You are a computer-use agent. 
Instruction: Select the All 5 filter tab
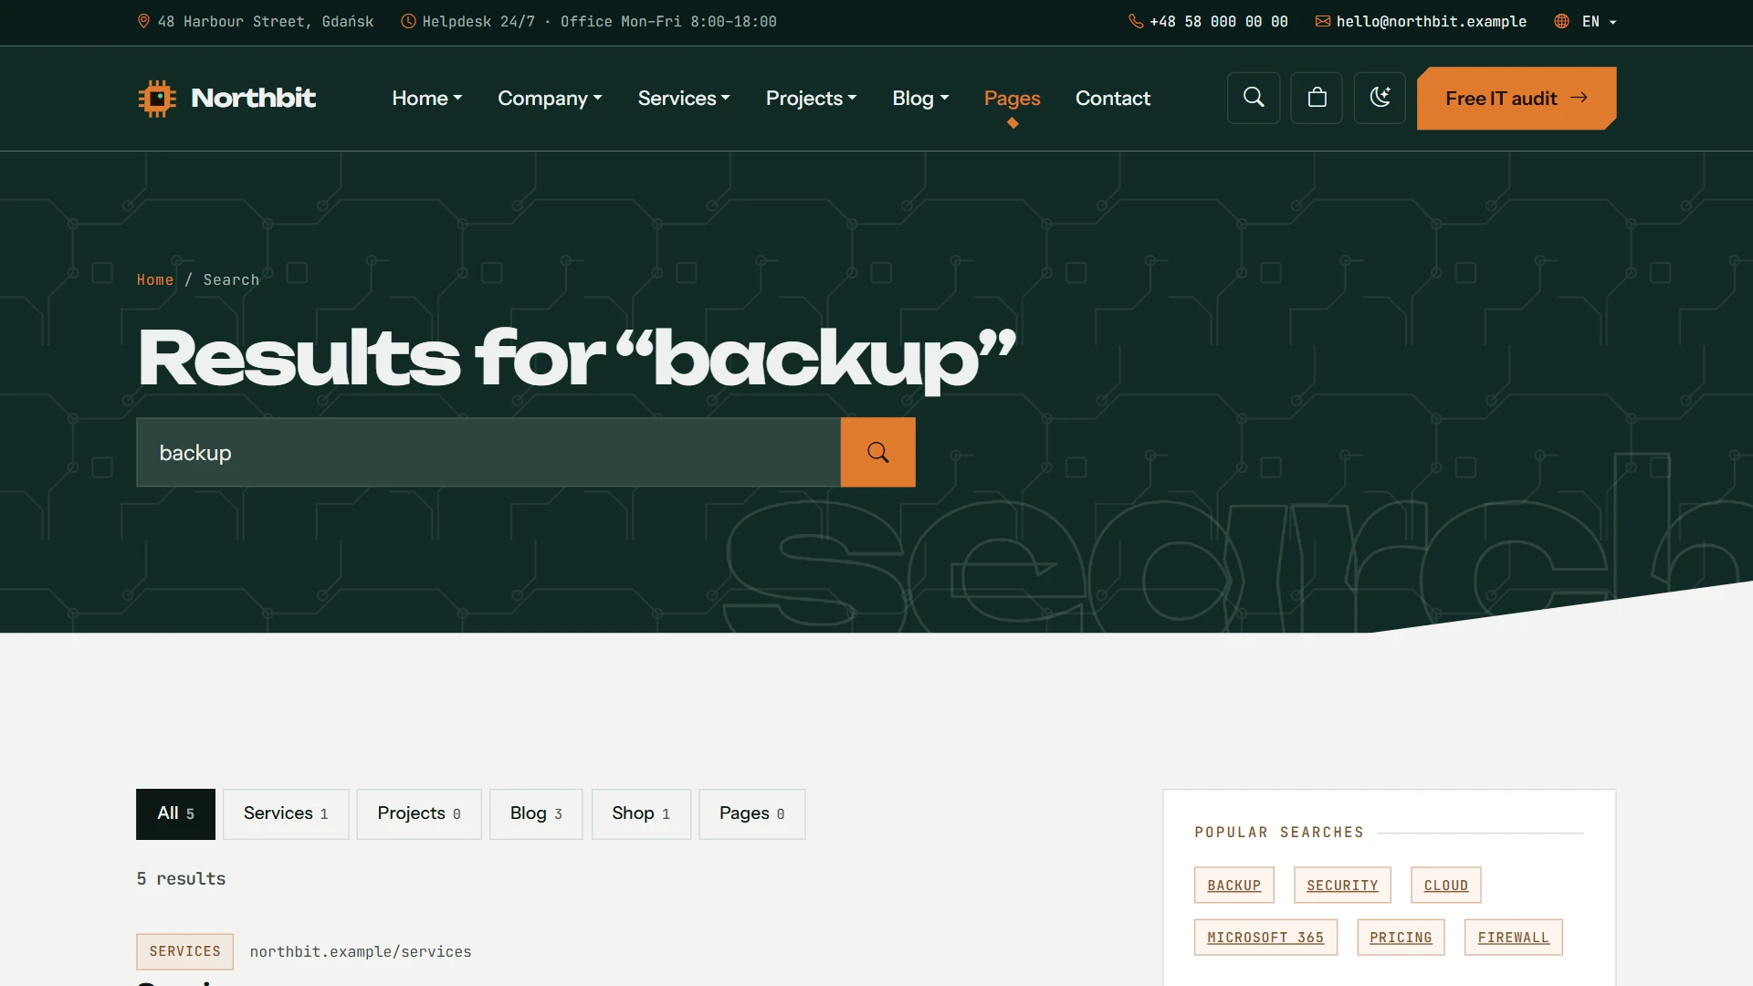[175, 813]
